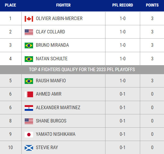Click the Canada flag beside Olivier Aubin-Mercier

click(x=29, y=19)
